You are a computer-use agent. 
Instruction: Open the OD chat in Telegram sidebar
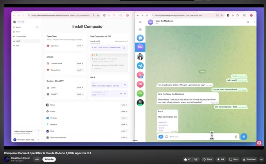(x=140, y=84)
